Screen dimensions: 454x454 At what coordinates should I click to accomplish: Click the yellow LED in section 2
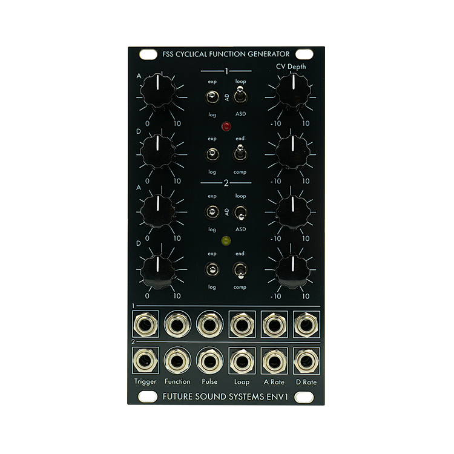pos(226,241)
